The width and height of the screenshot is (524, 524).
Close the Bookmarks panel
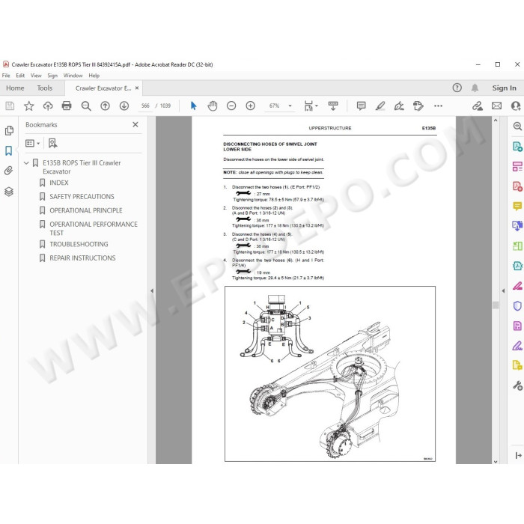click(135, 125)
